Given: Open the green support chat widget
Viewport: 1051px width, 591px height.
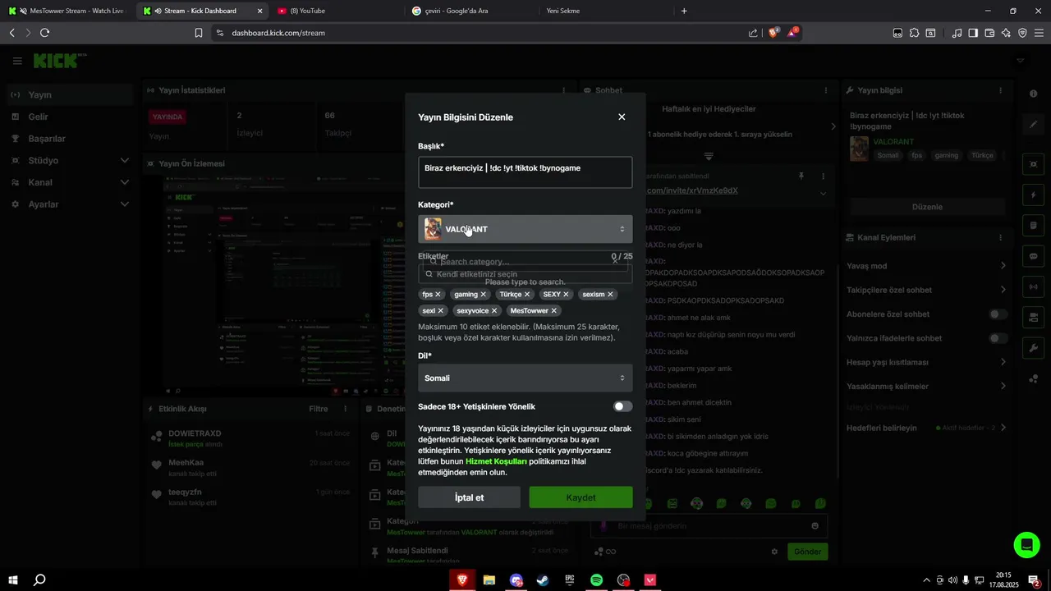Looking at the screenshot, I should click(1026, 545).
